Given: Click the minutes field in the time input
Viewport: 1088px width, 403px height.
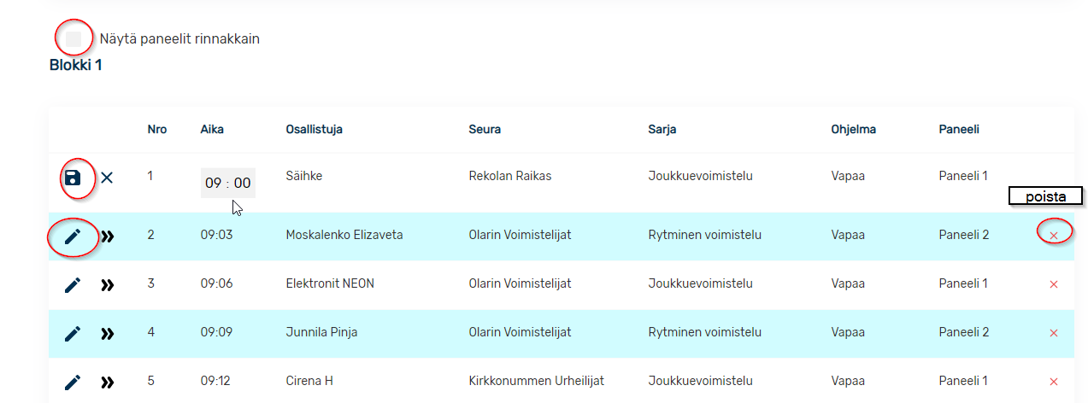Looking at the screenshot, I should [x=243, y=183].
